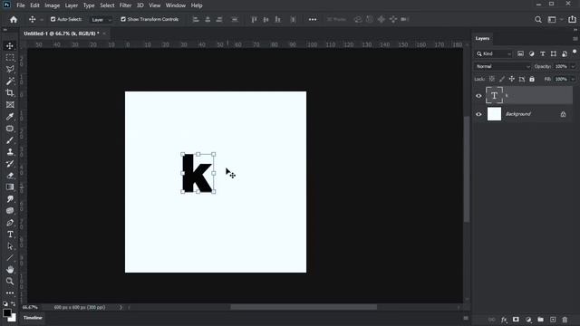This screenshot has height=326, width=580.
Task: Hide the k text layer
Action: pos(478,96)
